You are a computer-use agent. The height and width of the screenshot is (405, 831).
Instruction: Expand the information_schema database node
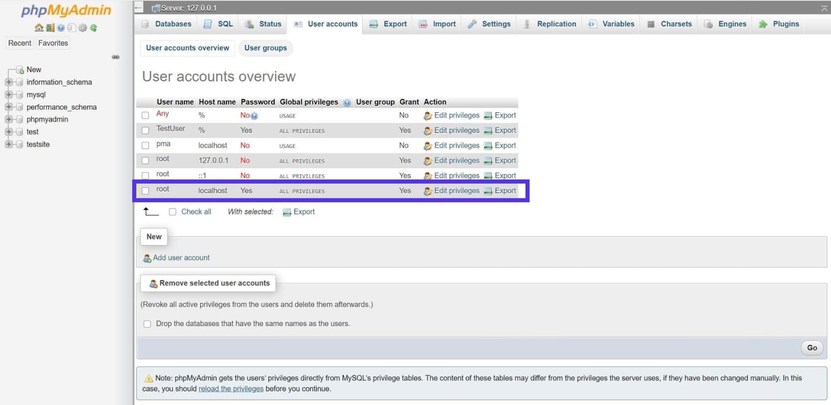coord(8,82)
